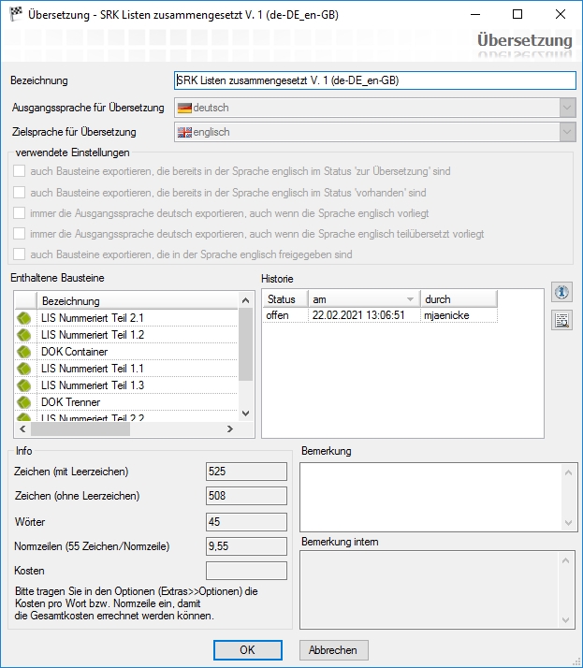583x668 pixels.
Task: Click the Bemerkung scroll up arrow
Action: tap(569, 472)
